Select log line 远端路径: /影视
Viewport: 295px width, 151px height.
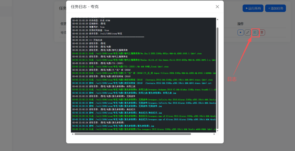click(89, 24)
